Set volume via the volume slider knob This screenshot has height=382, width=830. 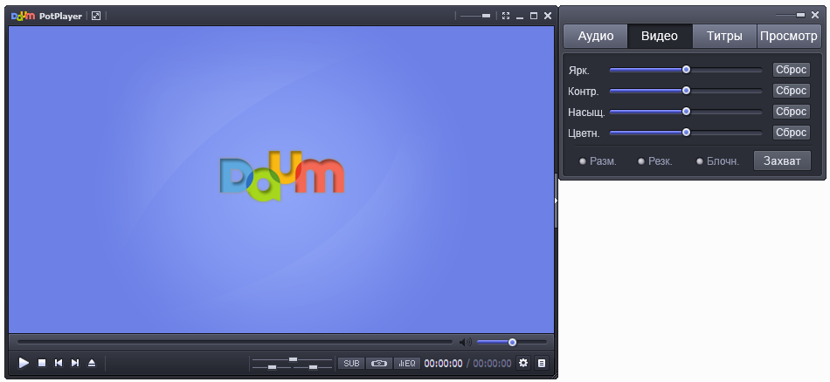click(512, 343)
